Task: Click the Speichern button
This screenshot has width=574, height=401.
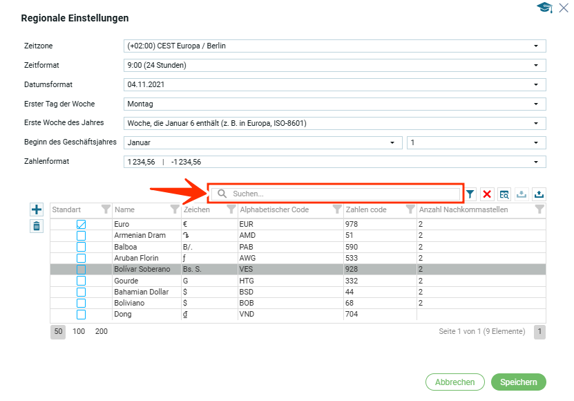Action: 518,382
